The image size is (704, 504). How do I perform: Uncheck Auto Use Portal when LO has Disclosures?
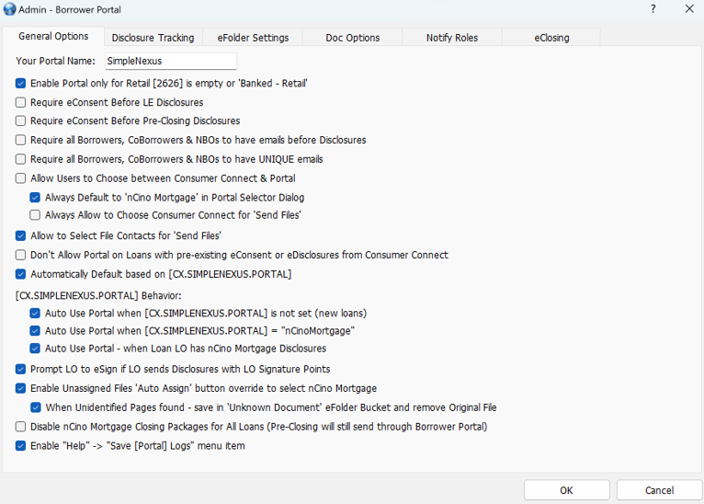click(x=35, y=349)
